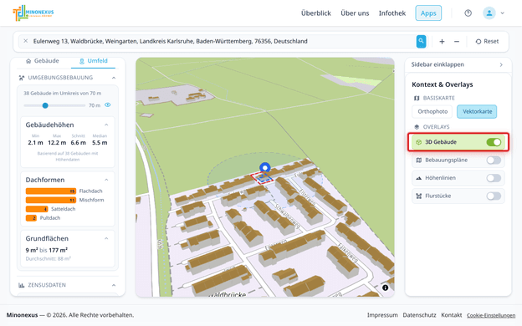Open the Infothek menu item
Screen dimensions: 522x326
pyautogui.click(x=391, y=13)
